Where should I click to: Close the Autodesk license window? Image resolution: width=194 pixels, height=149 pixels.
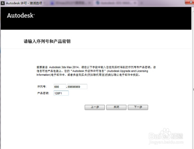coord(189,2)
